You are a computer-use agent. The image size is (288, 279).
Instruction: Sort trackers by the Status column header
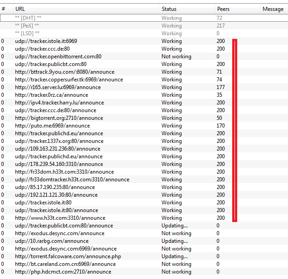coord(187,9)
